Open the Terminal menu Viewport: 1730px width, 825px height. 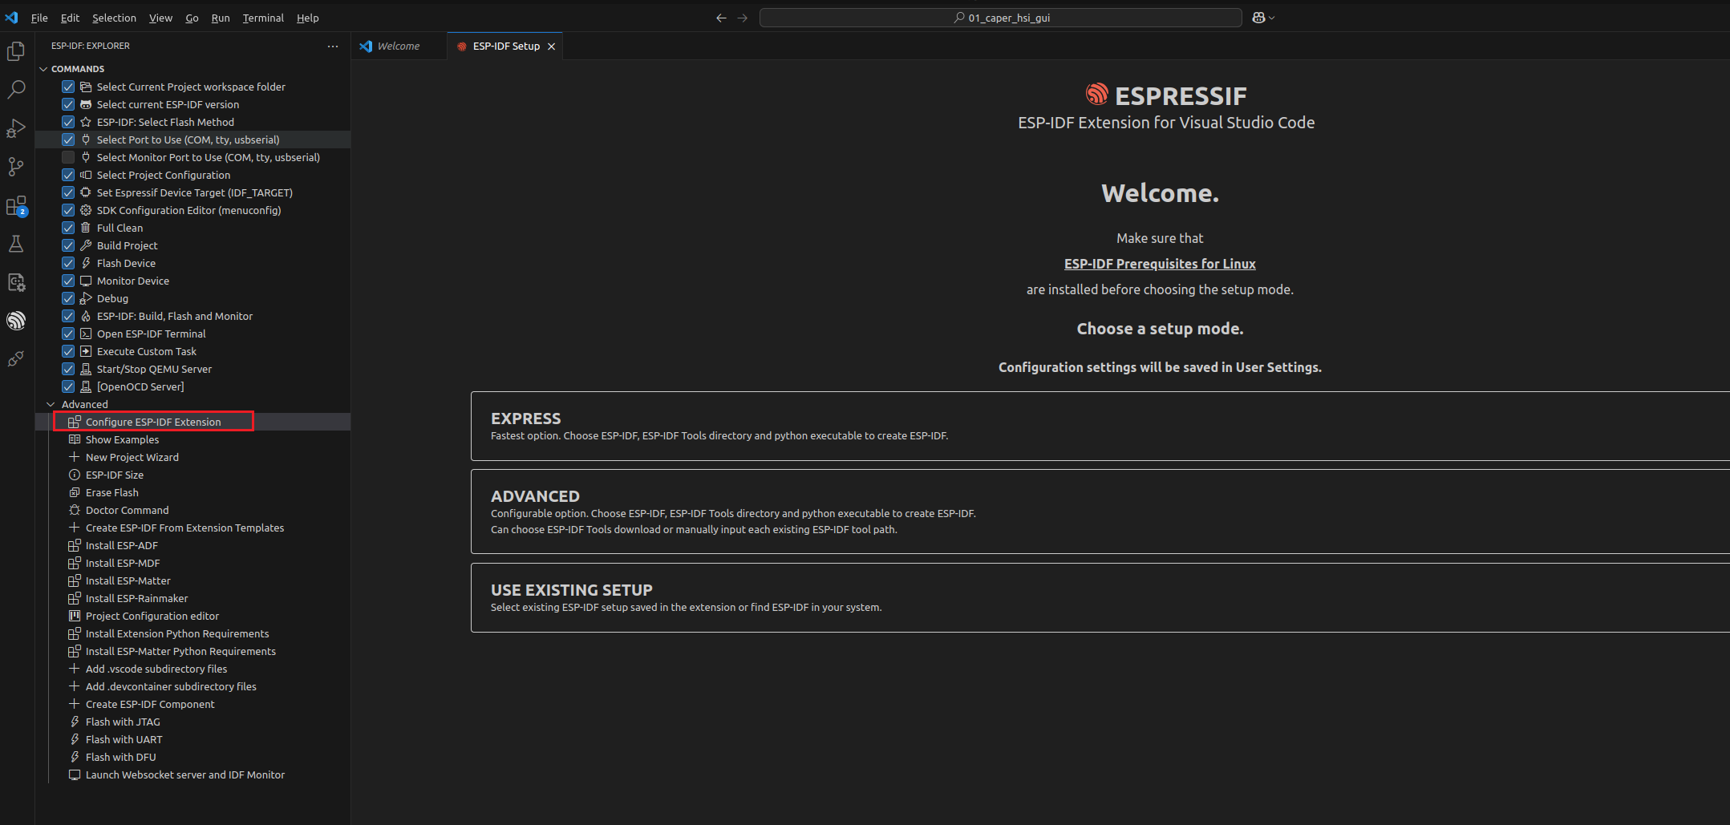tap(263, 18)
